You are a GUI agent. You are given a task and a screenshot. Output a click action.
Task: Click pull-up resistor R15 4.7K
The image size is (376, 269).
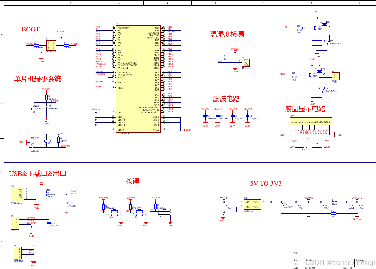coord(156,207)
